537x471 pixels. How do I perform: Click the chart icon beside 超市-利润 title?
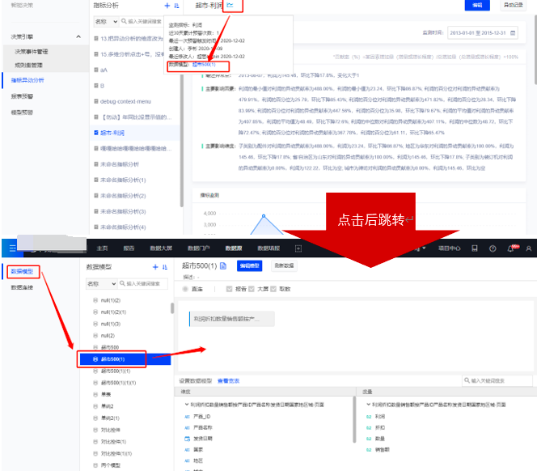pyautogui.click(x=230, y=5)
